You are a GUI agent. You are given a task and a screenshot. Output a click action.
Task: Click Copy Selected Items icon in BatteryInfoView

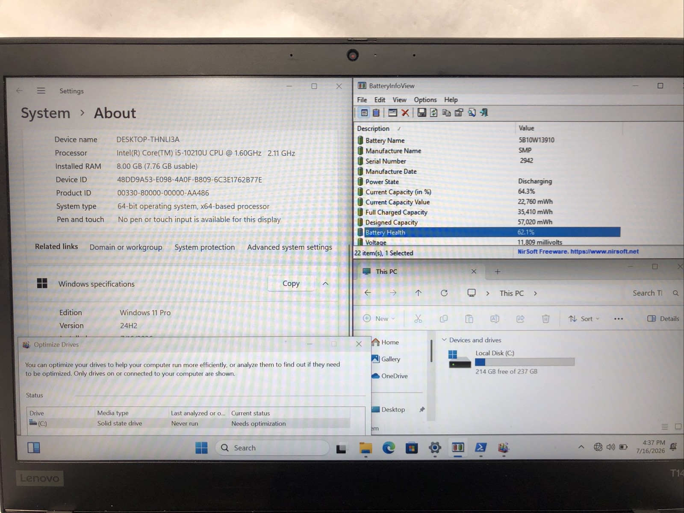(446, 113)
